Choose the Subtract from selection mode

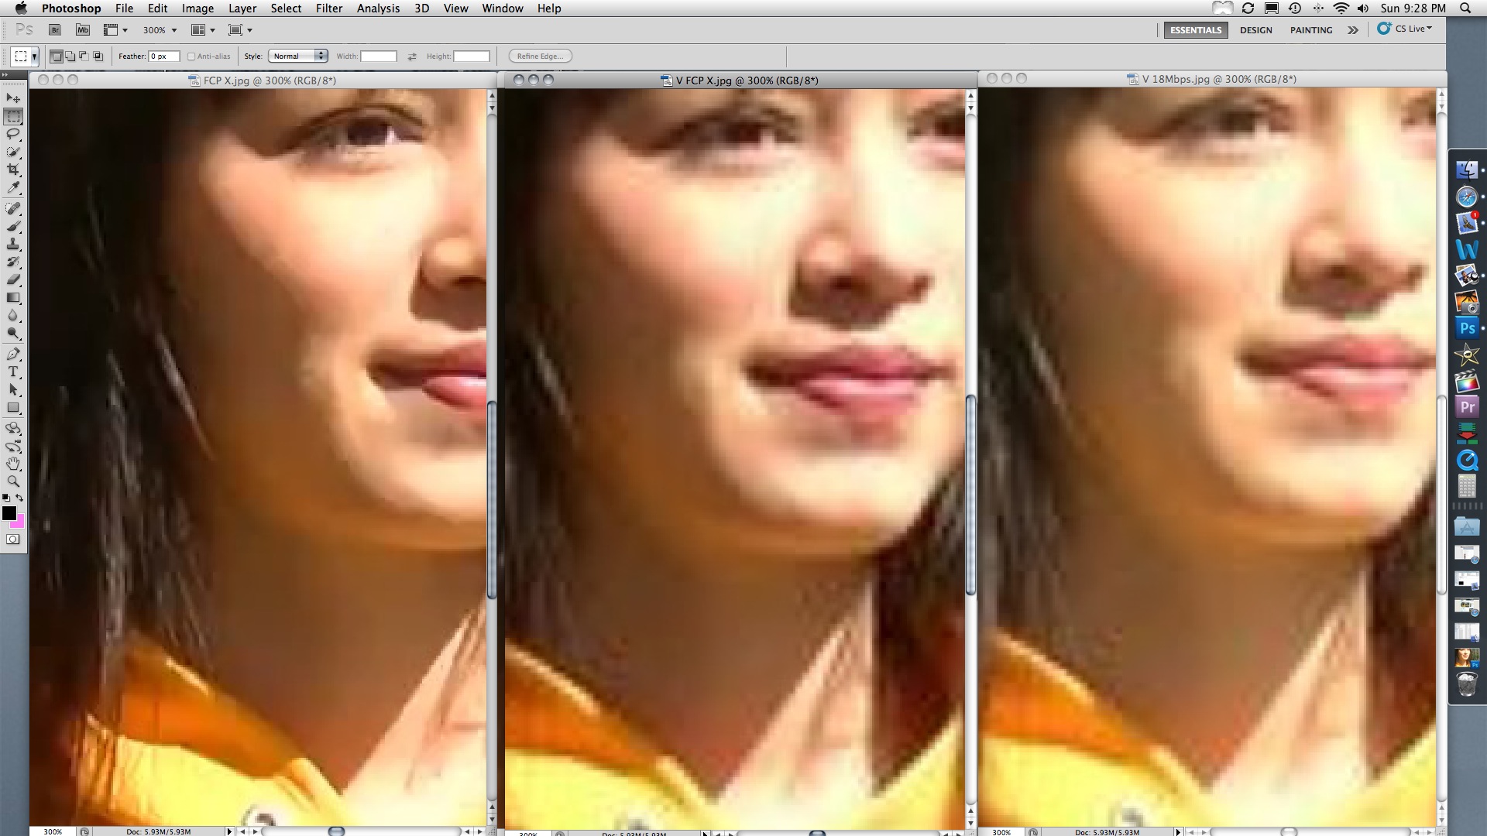[x=84, y=57]
